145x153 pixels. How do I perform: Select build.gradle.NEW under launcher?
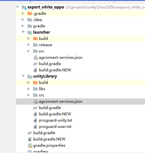coord(55,70)
